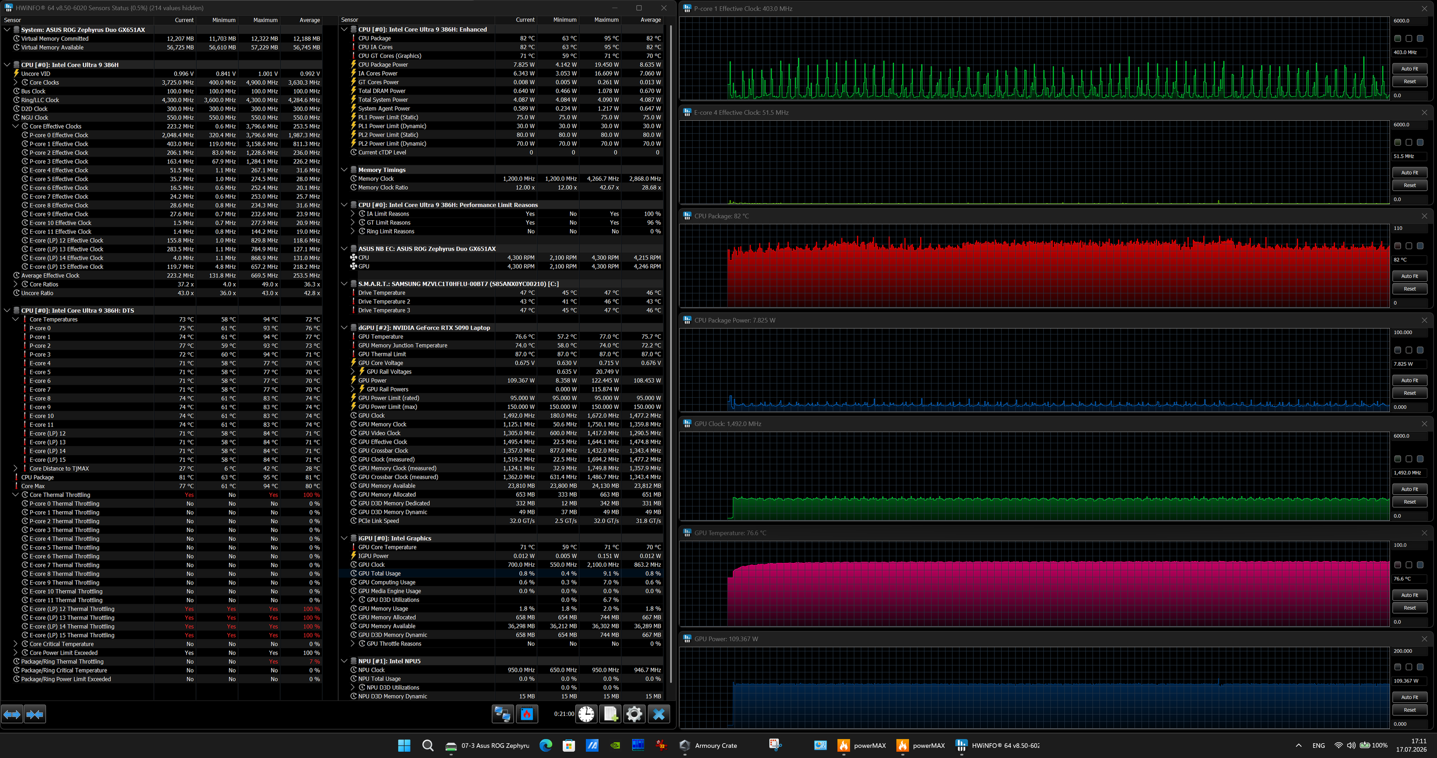Open the volume speaker tray icon
This screenshot has height=758, width=1437.
click(x=1351, y=745)
